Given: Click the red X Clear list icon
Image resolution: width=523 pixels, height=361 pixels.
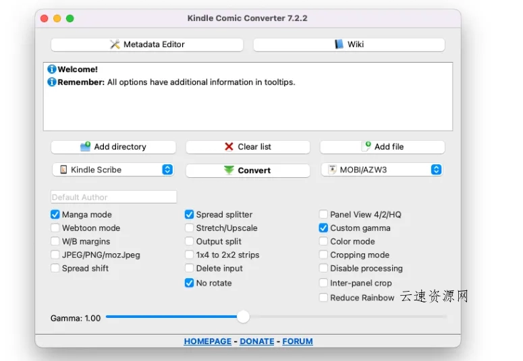Looking at the screenshot, I should pyautogui.click(x=229, y=147).
